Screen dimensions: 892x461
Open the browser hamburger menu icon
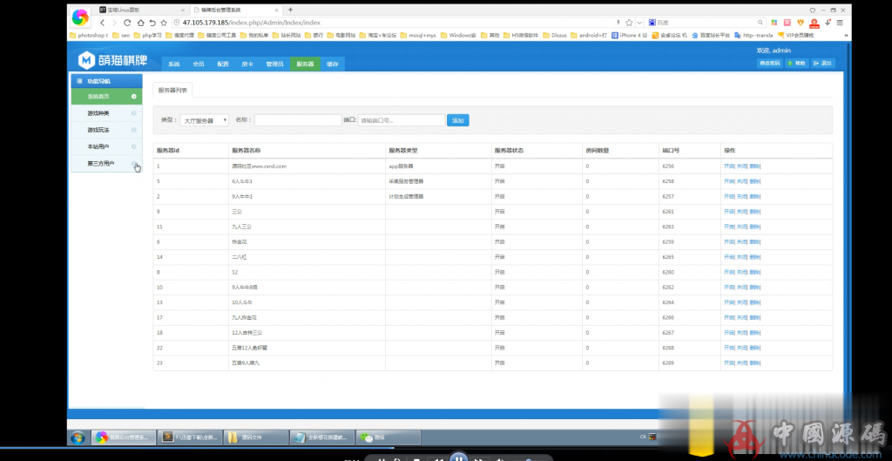click(840, 23)
